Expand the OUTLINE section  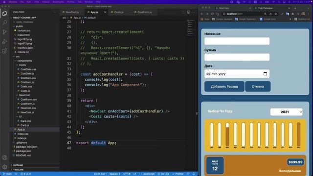18,165
